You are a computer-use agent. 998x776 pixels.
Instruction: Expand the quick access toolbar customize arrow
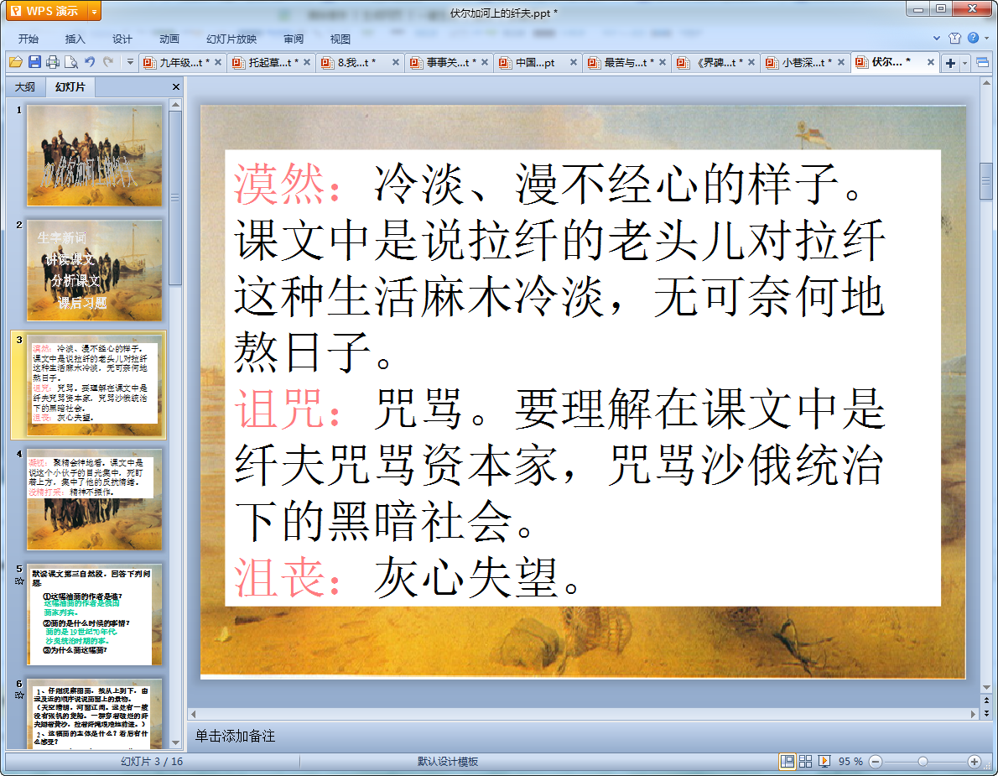coord(130,62)
